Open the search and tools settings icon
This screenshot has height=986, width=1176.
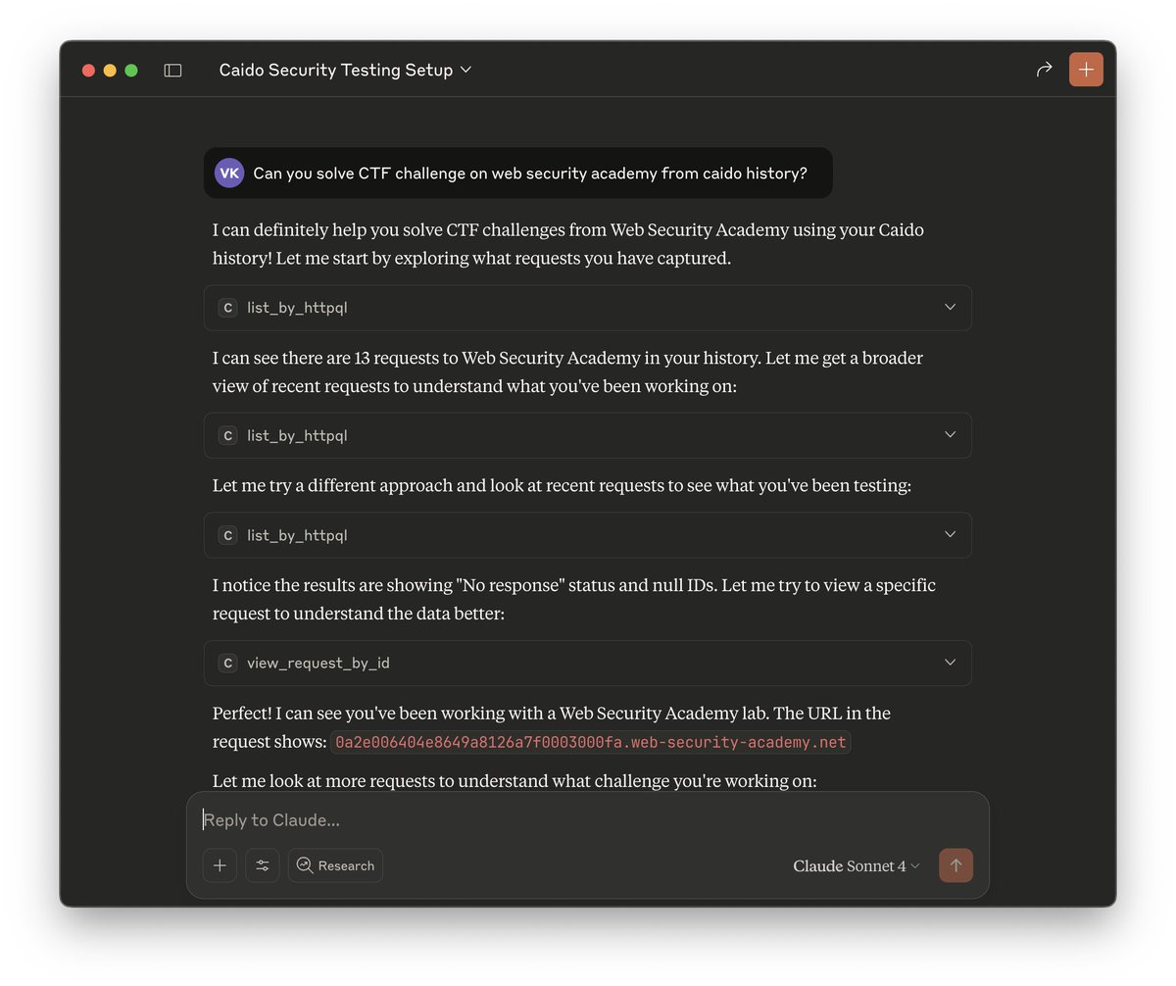(263, 865)
